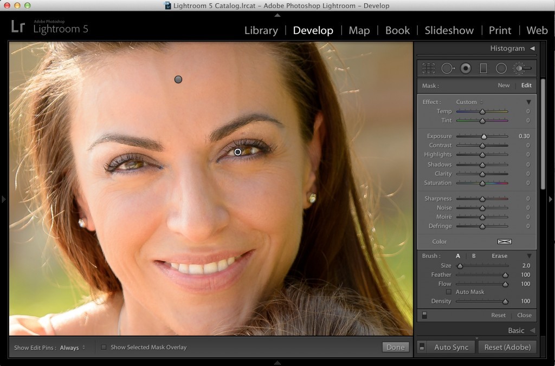Viewport: 555px width, 366px height.
Task: Click the Feather slider handle
Action: coord(505,275)
